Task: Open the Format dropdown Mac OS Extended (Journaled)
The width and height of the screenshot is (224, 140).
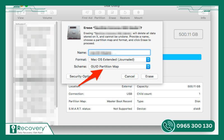Action: click(x=120, y=60)
